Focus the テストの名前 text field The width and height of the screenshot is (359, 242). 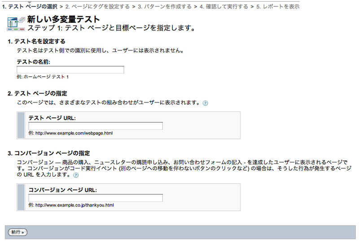click(70, 70)
